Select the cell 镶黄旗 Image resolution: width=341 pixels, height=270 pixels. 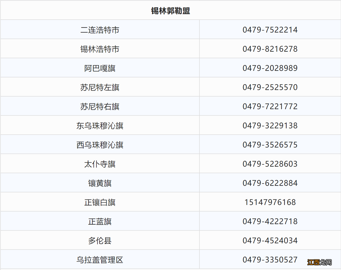click(100, 183)
